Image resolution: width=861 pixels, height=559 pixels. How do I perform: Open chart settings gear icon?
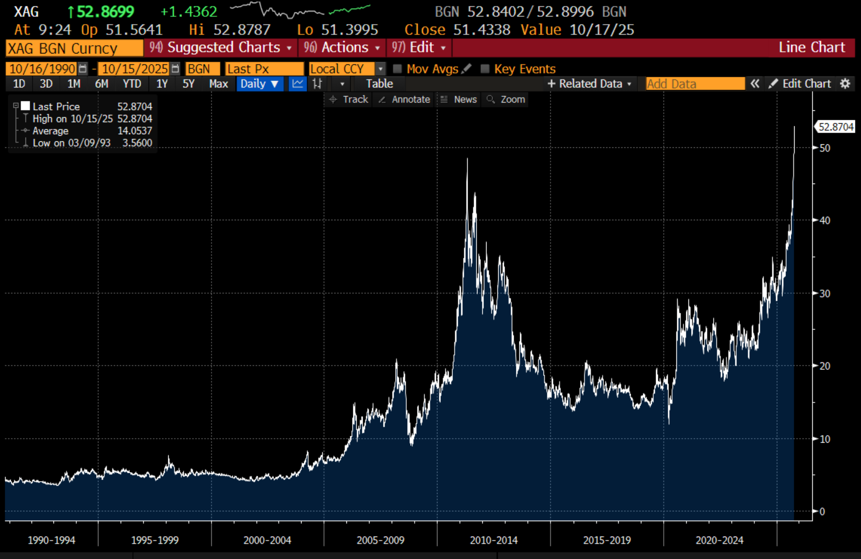click(x=845, y=84)
